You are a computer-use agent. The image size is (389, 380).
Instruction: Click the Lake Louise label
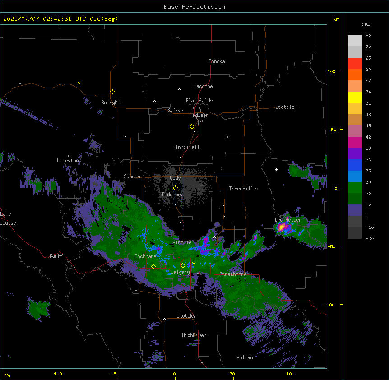8,218
